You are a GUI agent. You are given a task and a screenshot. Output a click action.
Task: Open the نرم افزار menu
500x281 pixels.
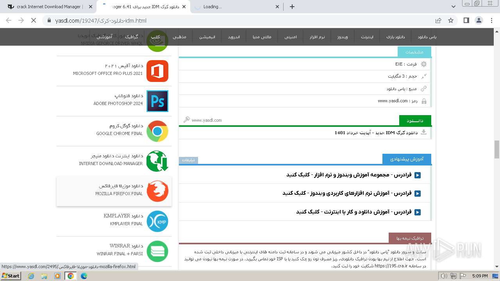[318, 37]
